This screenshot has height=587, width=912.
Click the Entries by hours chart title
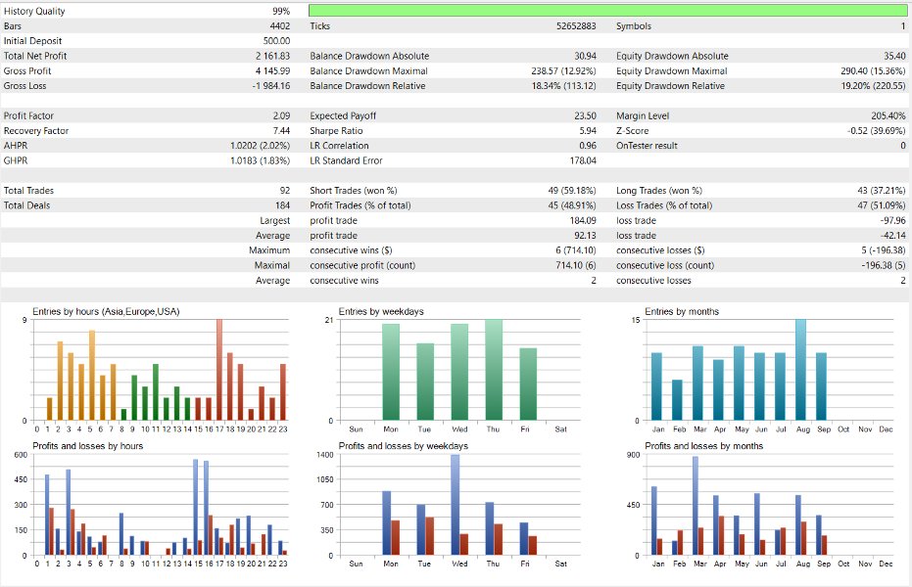tap(106, 312)
